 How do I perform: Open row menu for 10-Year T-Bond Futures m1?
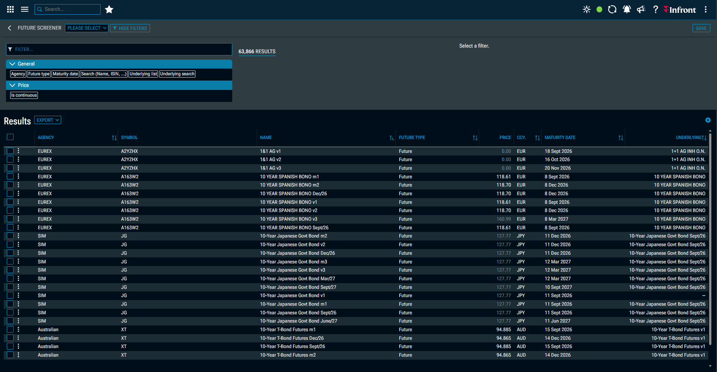18,330
